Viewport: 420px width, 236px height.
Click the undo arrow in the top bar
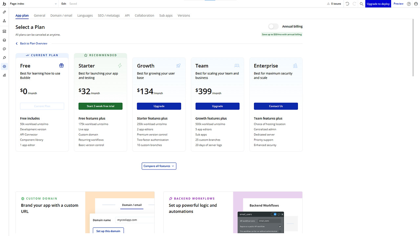tap(347, 4)
